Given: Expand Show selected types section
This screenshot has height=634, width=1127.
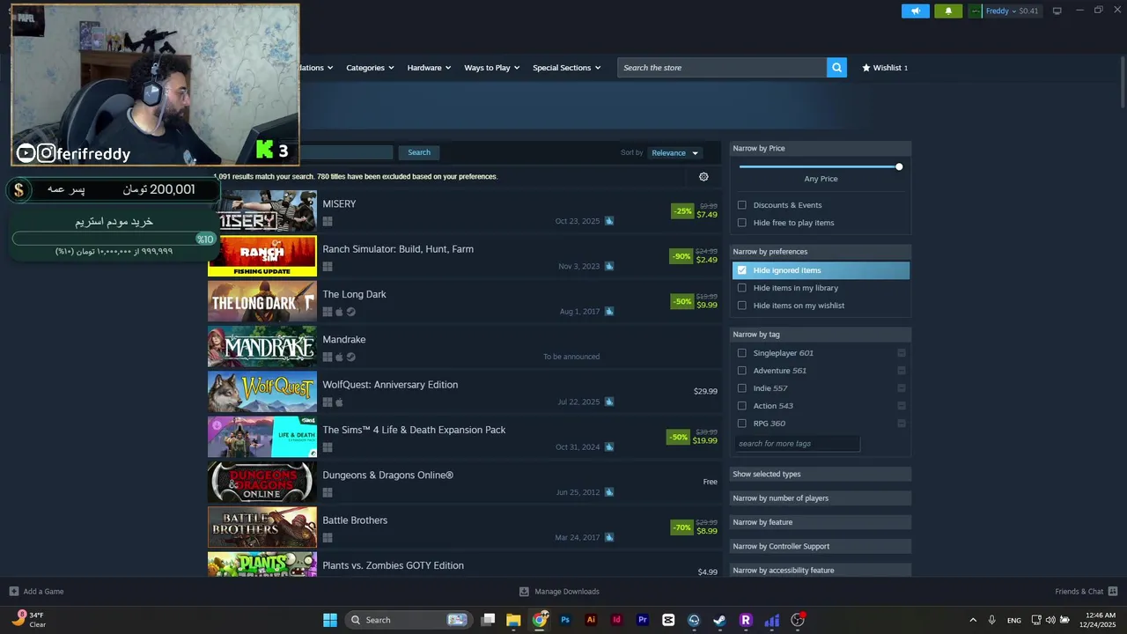Looking at the screenshot, I should (x=821, y=475).
